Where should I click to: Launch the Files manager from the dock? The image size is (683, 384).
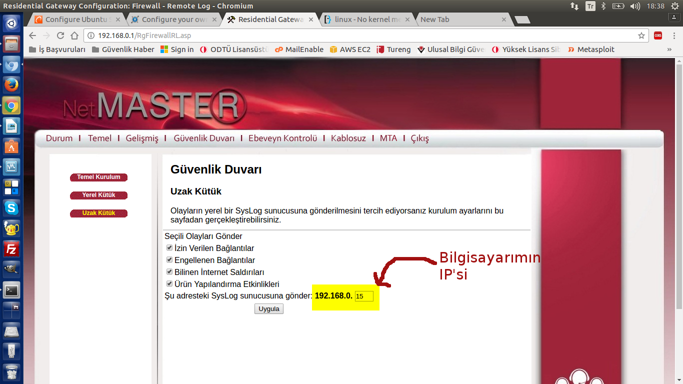point(11,43)
